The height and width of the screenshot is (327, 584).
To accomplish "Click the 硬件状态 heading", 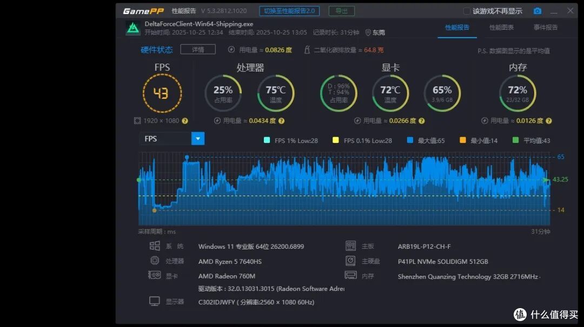I will point(157,50).
